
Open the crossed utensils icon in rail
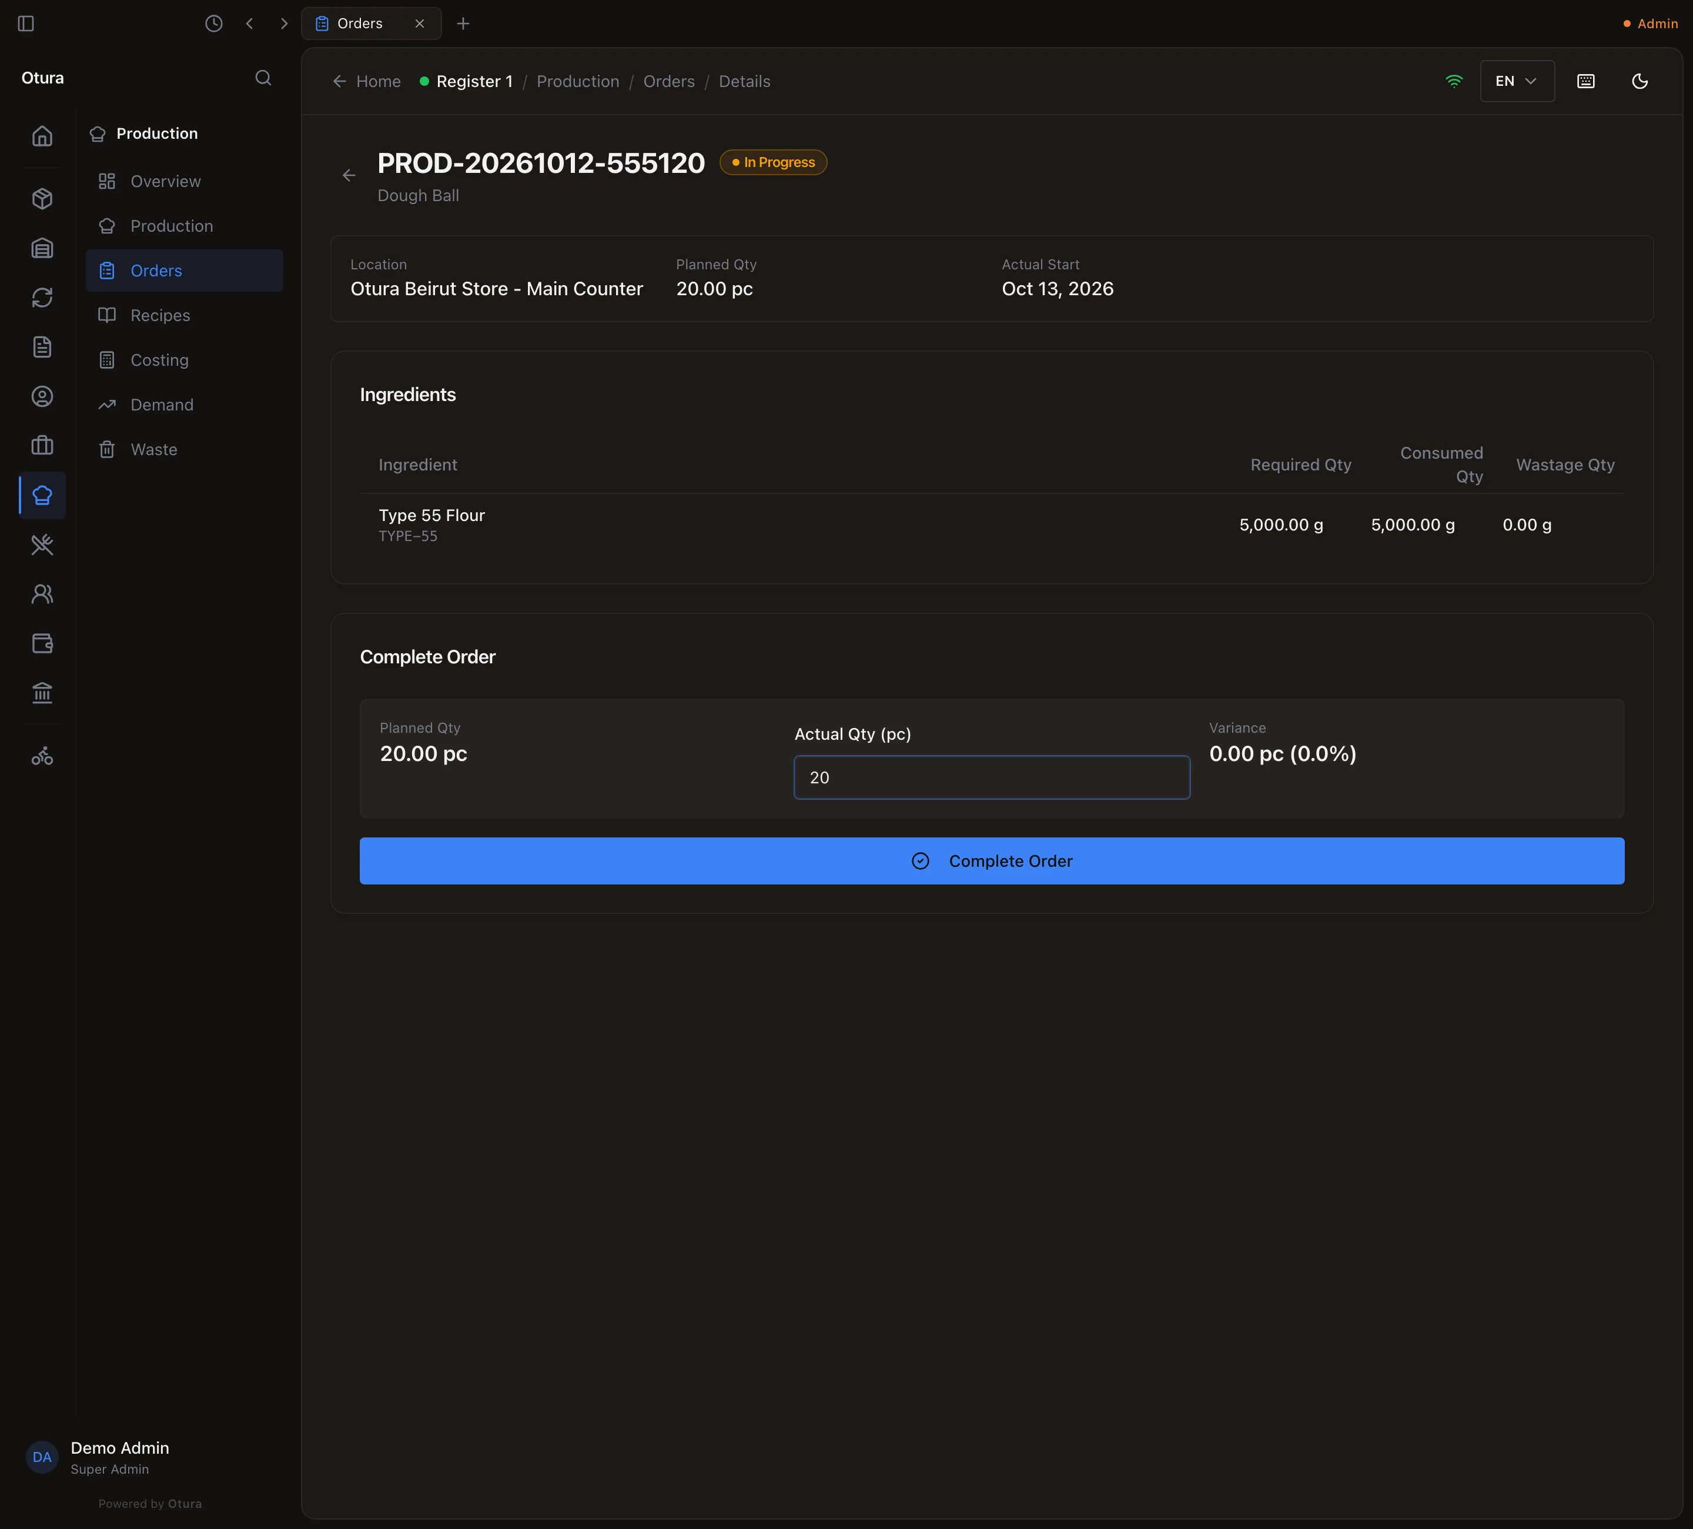coord(42,545)
